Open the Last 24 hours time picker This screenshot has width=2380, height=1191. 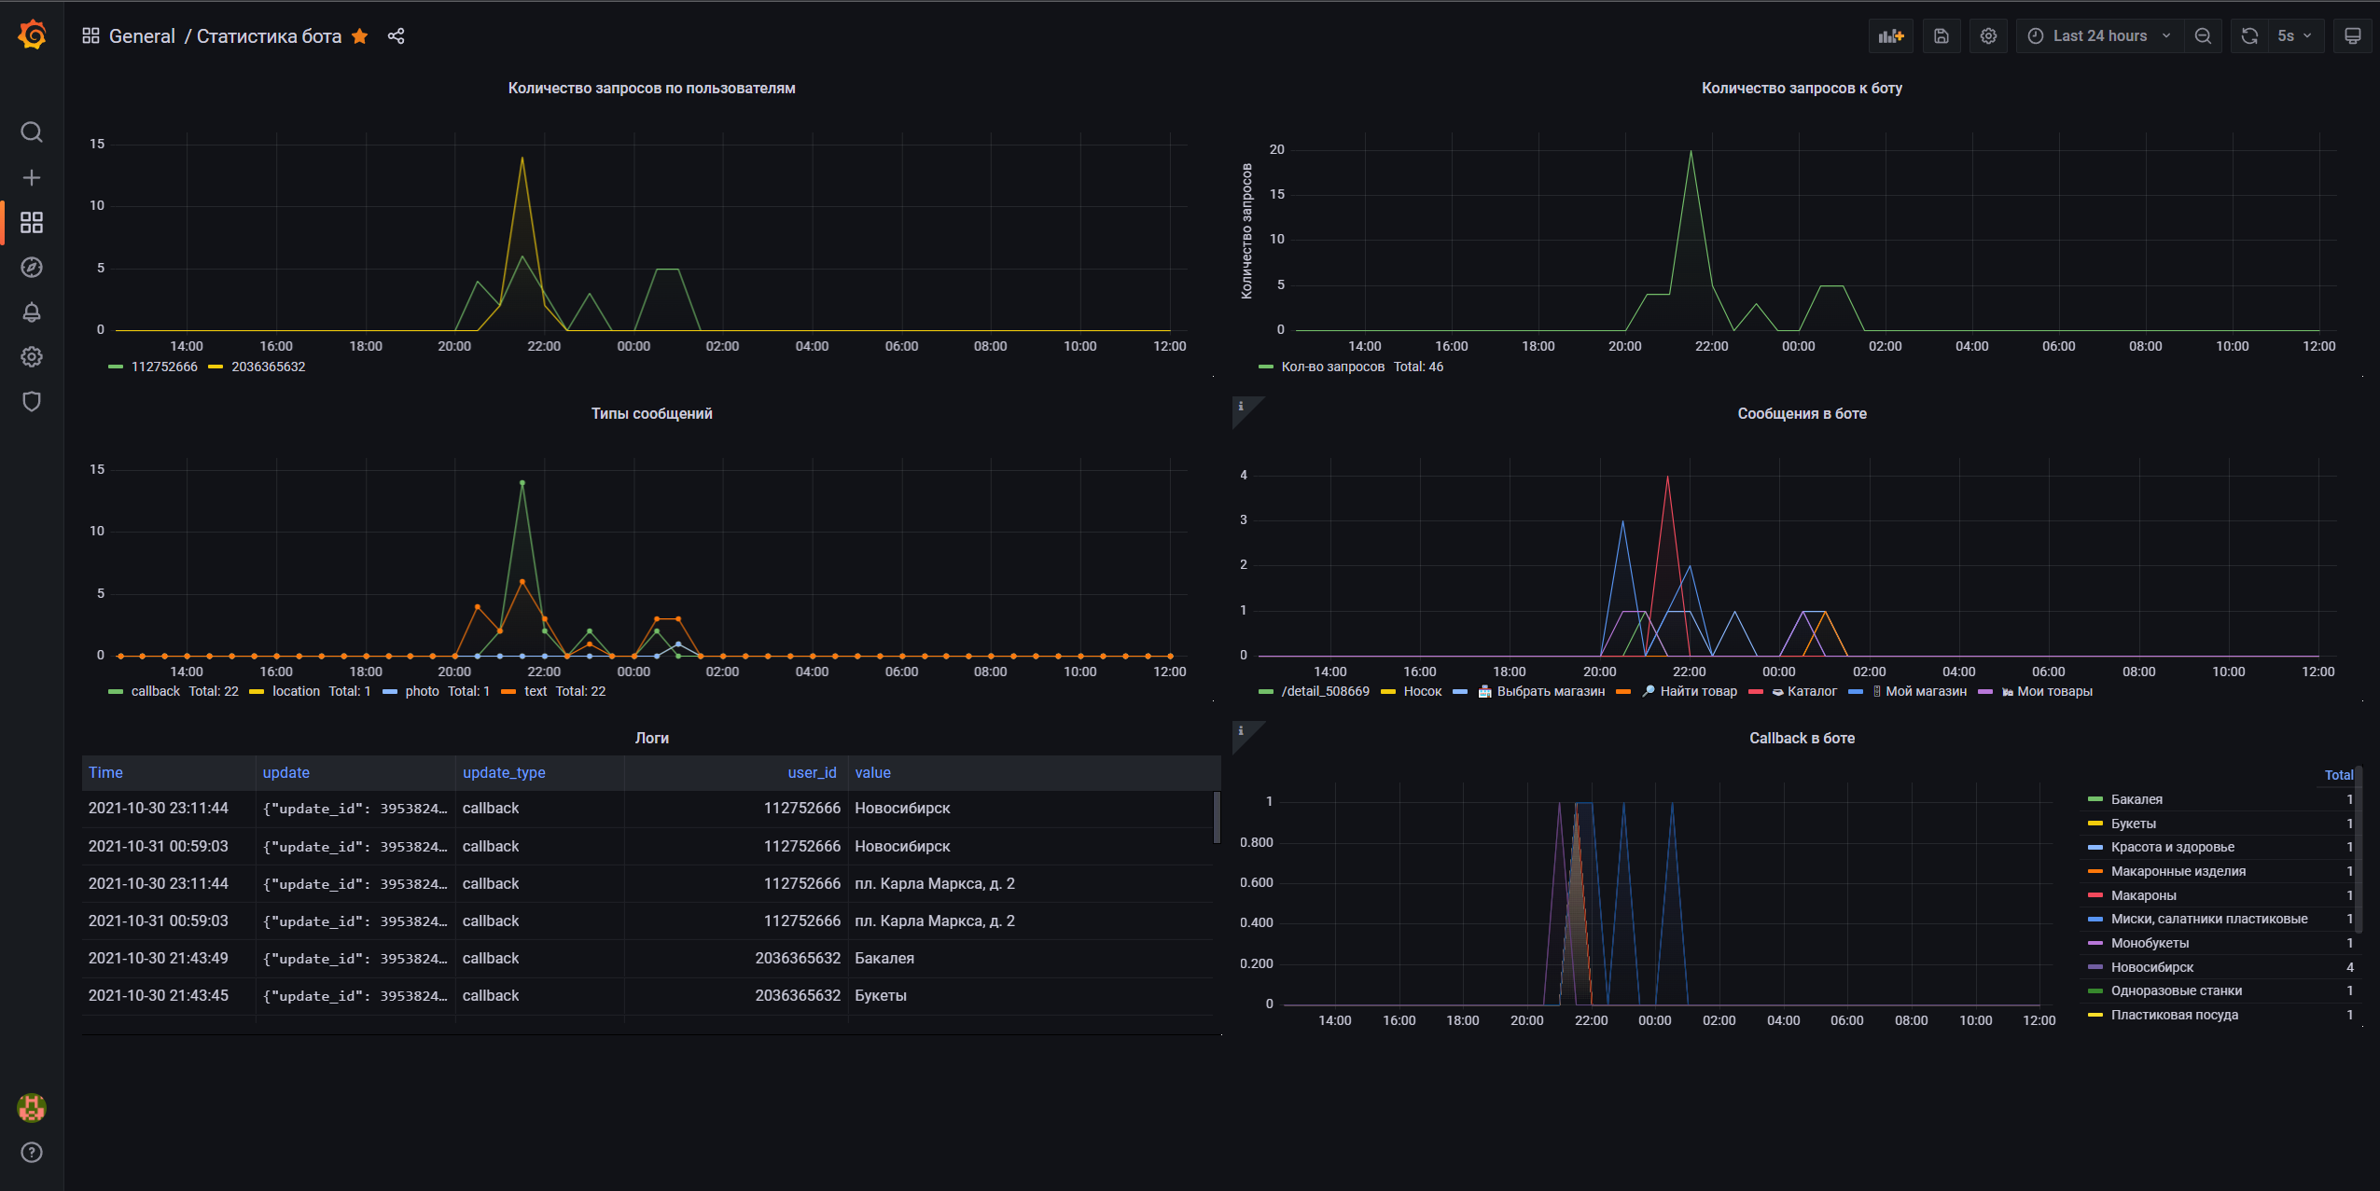click(x=2099, y=36)
